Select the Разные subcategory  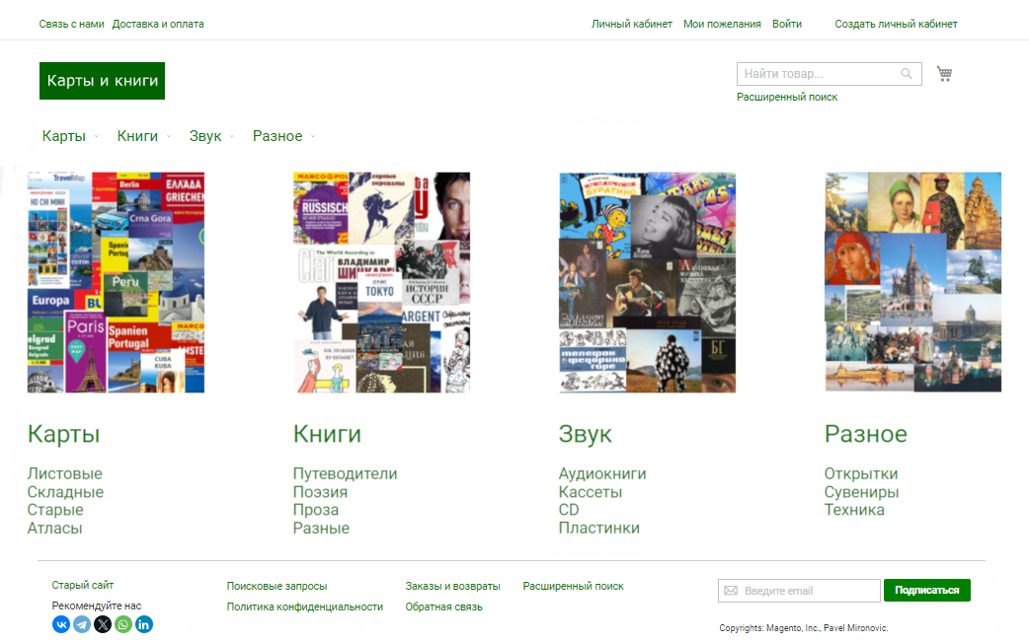coord(321,528)
